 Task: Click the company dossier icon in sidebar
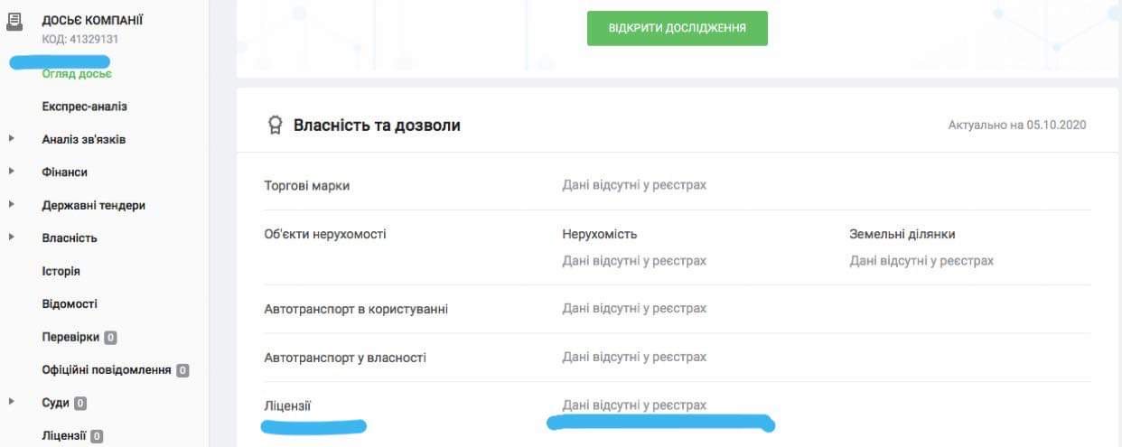pyautogui.click(x=14, y=22)
